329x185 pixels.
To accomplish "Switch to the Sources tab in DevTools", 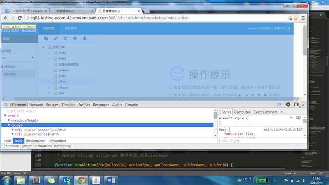I will (52, 105).
